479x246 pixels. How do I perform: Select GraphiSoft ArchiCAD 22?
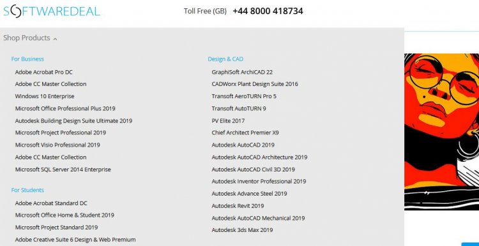(242, 72)
